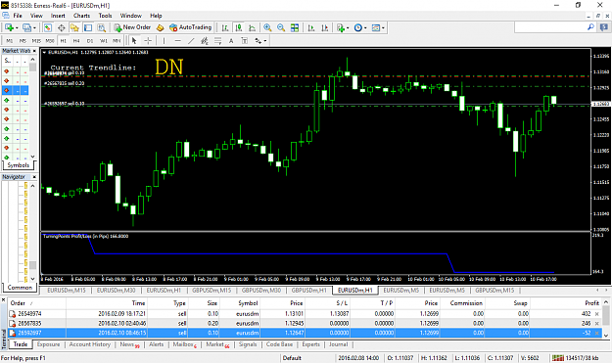Image resolution: width=612 pixels, height=363 pixels.
Task: Click the New Order button
Action: point(132,27)
